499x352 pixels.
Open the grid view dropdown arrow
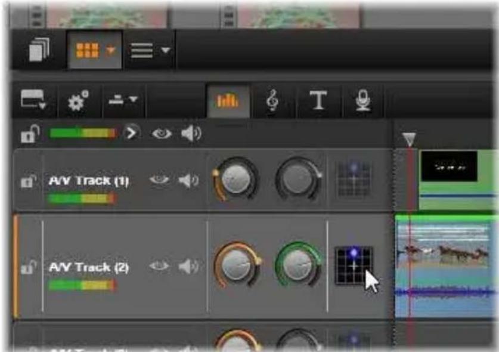click(x=111, y=50)
